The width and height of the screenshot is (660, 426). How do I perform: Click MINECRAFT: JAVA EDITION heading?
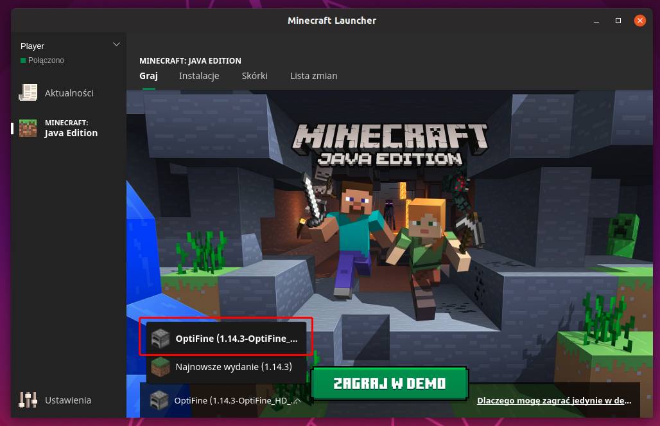click(x=190, y=60)
